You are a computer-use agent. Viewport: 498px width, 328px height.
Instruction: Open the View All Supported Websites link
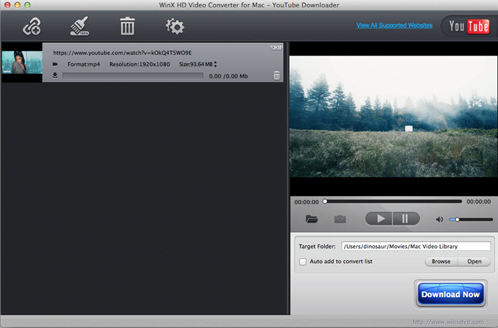click(394, 26)
